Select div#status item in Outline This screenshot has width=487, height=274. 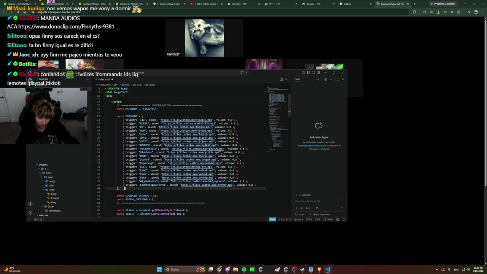54,211
